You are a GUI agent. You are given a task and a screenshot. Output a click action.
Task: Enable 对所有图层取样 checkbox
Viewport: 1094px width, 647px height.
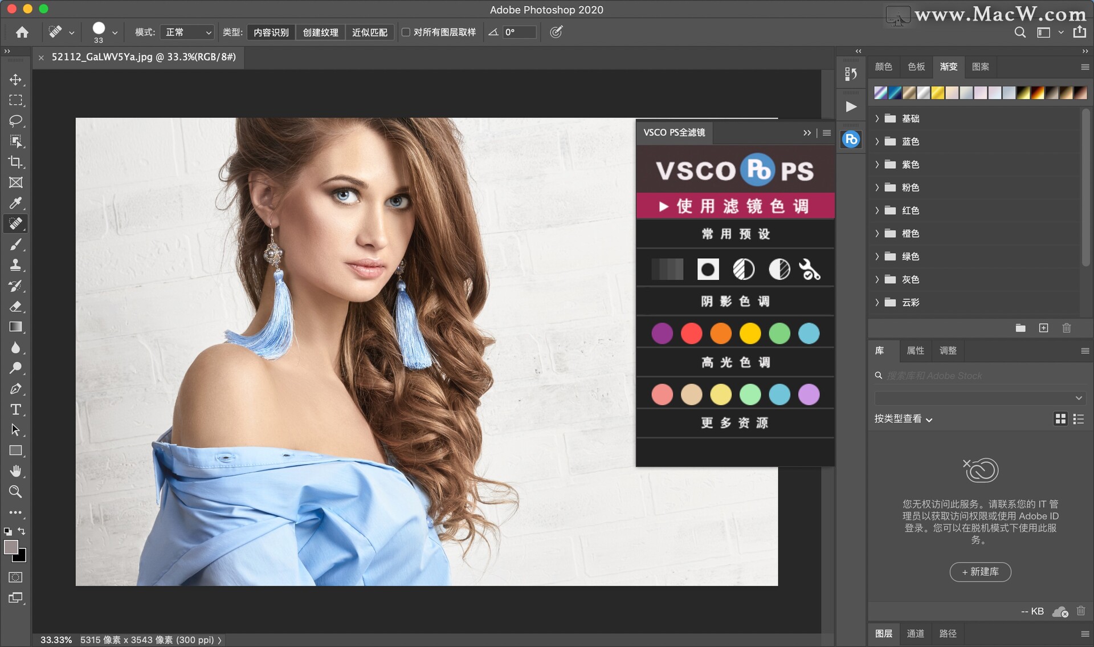coord(406,32)
